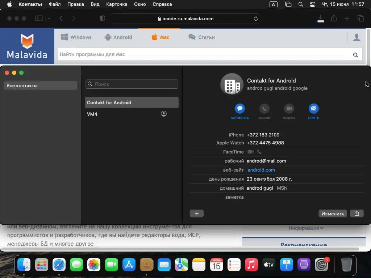371x278 pixels.
Task: Go forward in Safari
Action: click(x=74, y=18)
